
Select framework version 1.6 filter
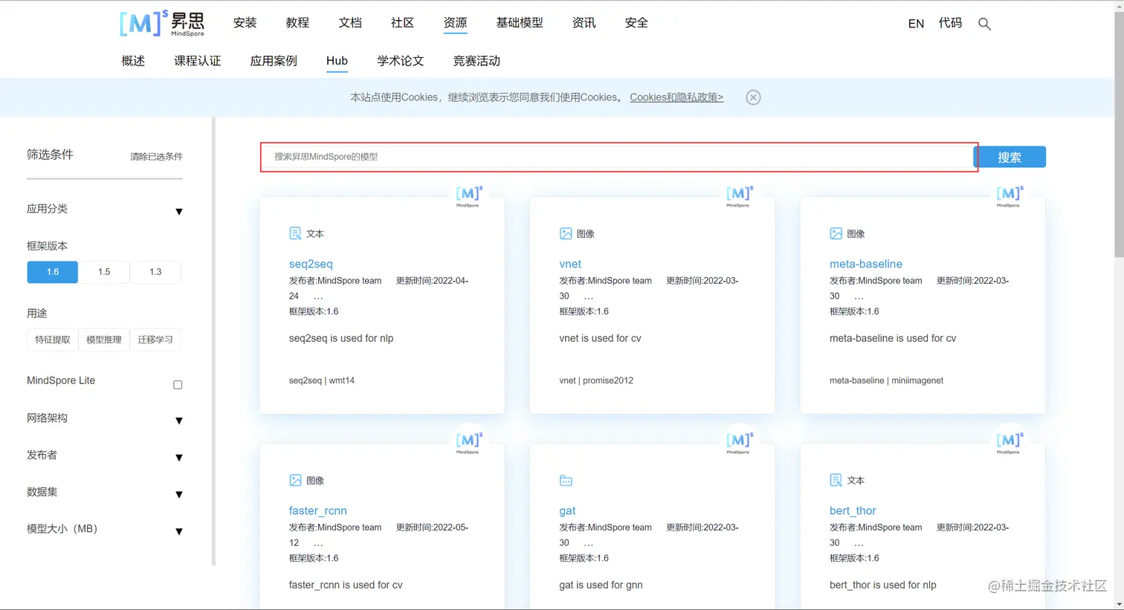point(52,272)
